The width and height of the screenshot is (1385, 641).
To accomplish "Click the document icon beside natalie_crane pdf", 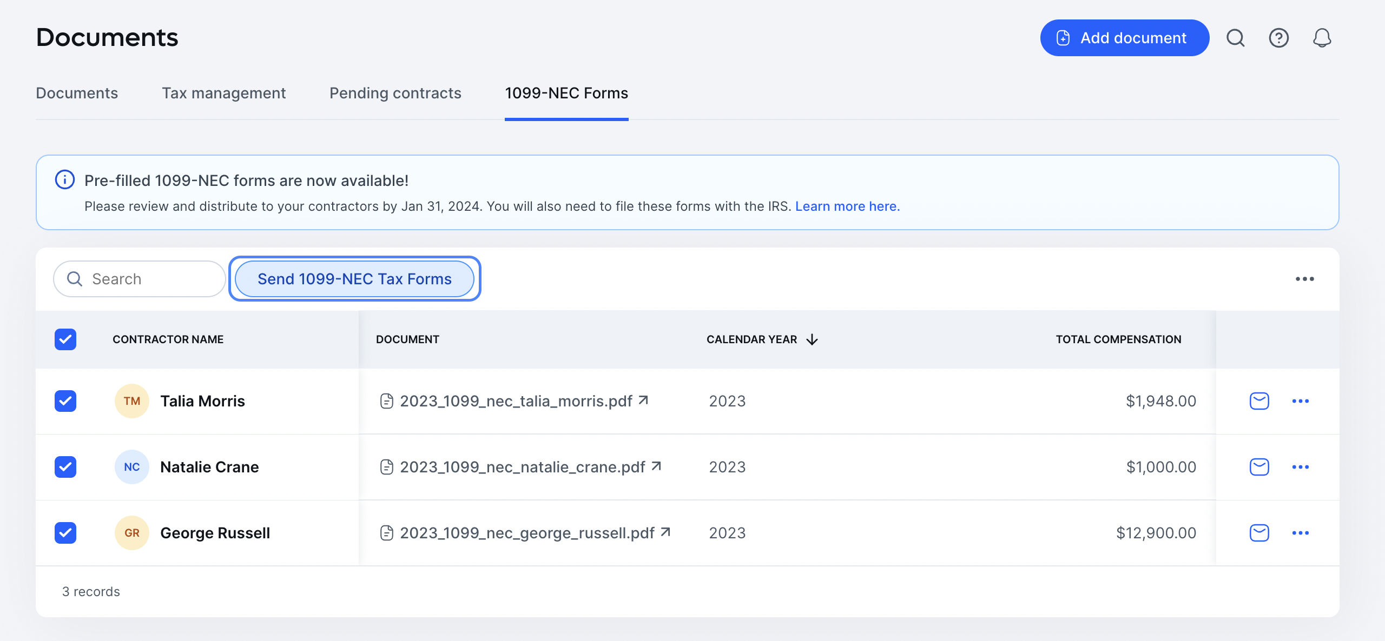I will (386, 467).
